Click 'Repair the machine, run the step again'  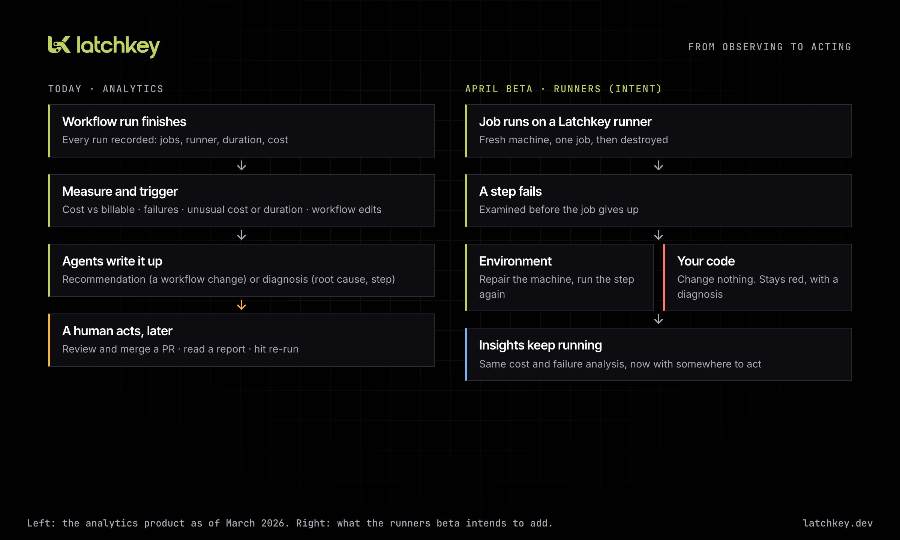pos(557,287)
